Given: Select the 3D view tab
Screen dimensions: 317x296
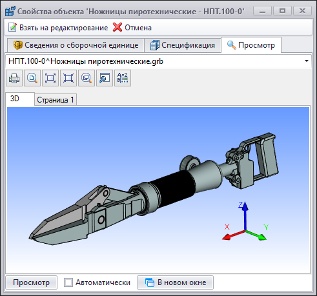Looking at the screenshot, I should point(20,99).
